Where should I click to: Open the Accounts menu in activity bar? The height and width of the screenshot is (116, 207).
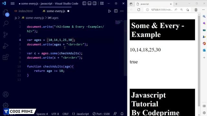pos(5,94)
